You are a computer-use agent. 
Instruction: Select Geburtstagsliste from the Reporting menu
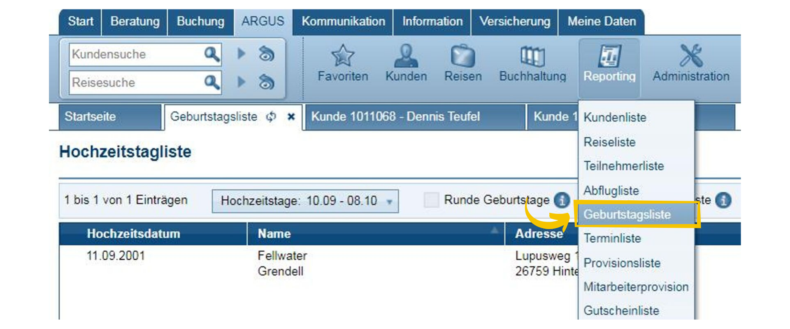pyautogui.click(x=627, y=214)
